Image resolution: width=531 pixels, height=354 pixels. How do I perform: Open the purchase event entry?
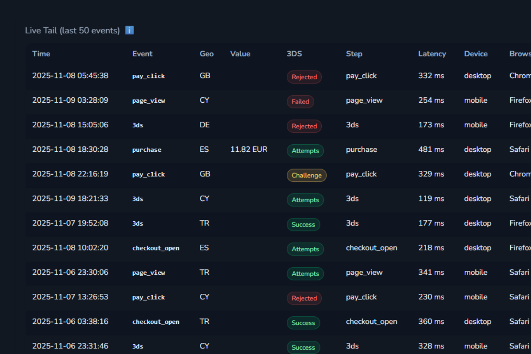(146, 150)
